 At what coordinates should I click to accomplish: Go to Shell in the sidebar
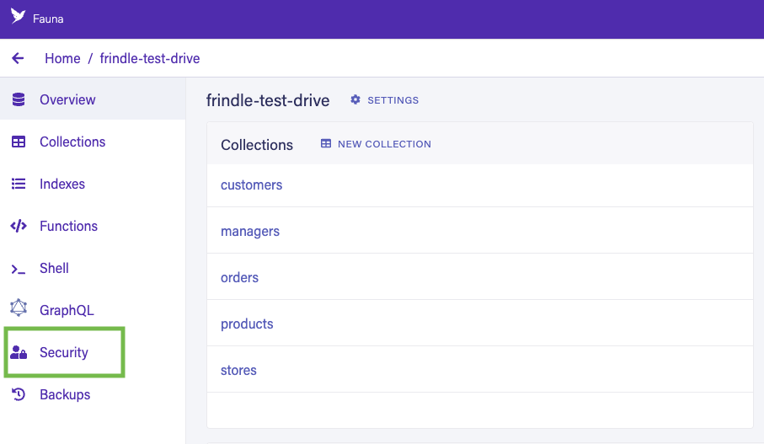[x=54, y=268]
